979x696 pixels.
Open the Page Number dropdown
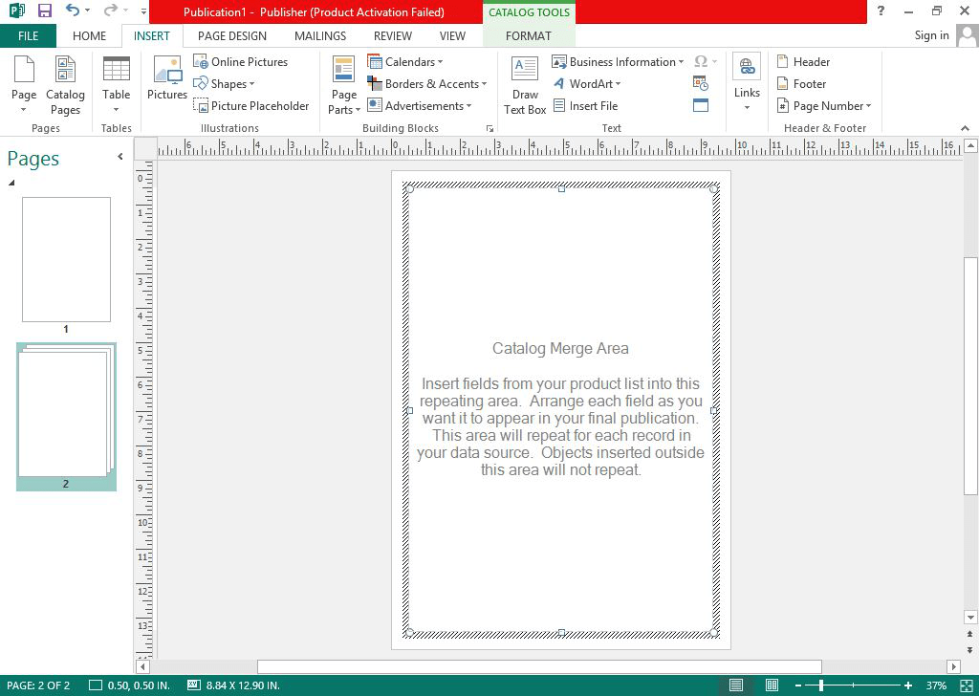click(x=824, y=105)
